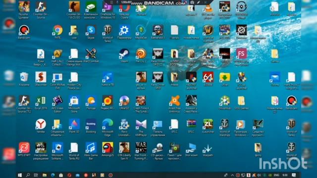Viewport: 317px width, 178px height.
Task: Open File Explorer from the taskbar
Action: 45,175
